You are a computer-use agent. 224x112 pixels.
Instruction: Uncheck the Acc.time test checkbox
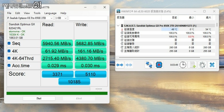(9, 65)
